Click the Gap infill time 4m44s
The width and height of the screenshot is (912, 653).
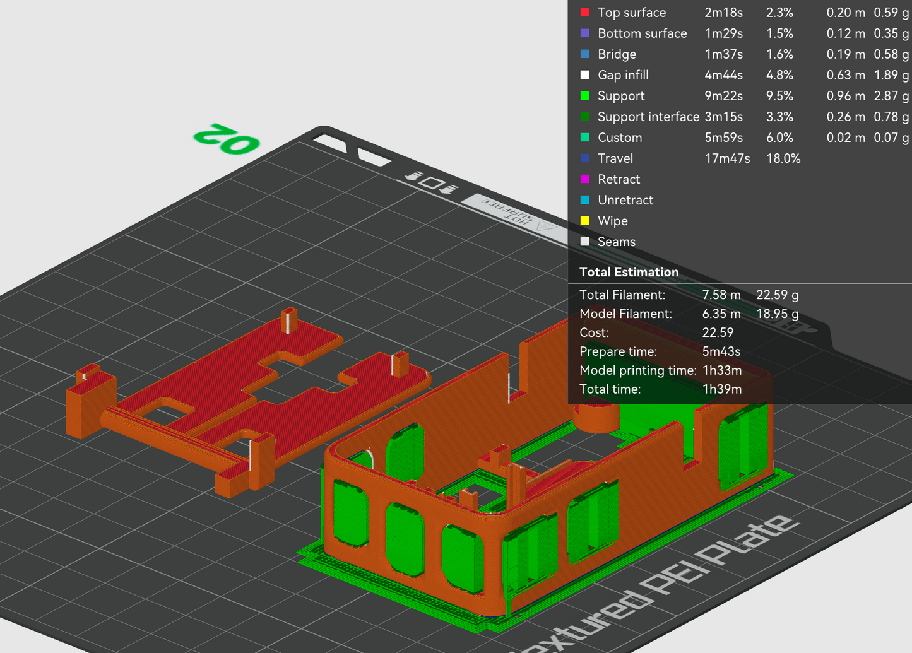coord(724,75)
